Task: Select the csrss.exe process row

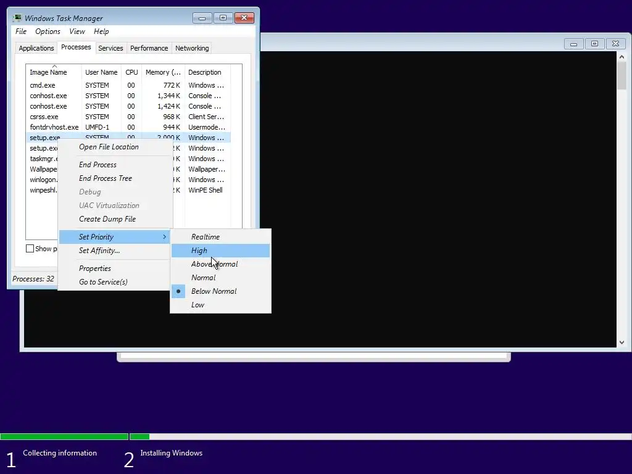Action: (x=128, y=117)
